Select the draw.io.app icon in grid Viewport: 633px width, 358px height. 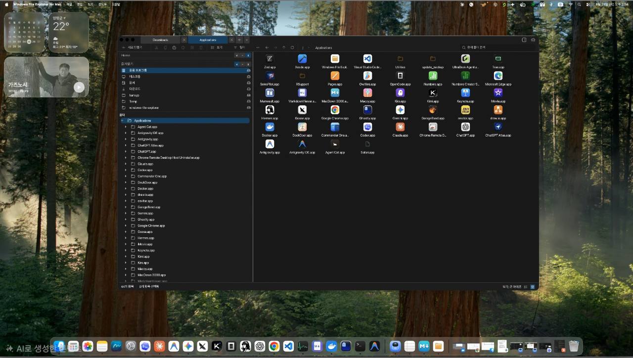498,110
